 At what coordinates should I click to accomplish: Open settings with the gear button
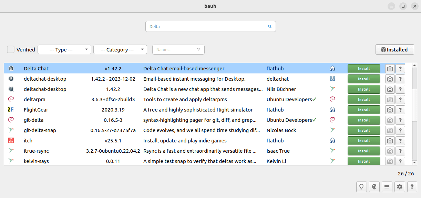[x=400, y=187]
